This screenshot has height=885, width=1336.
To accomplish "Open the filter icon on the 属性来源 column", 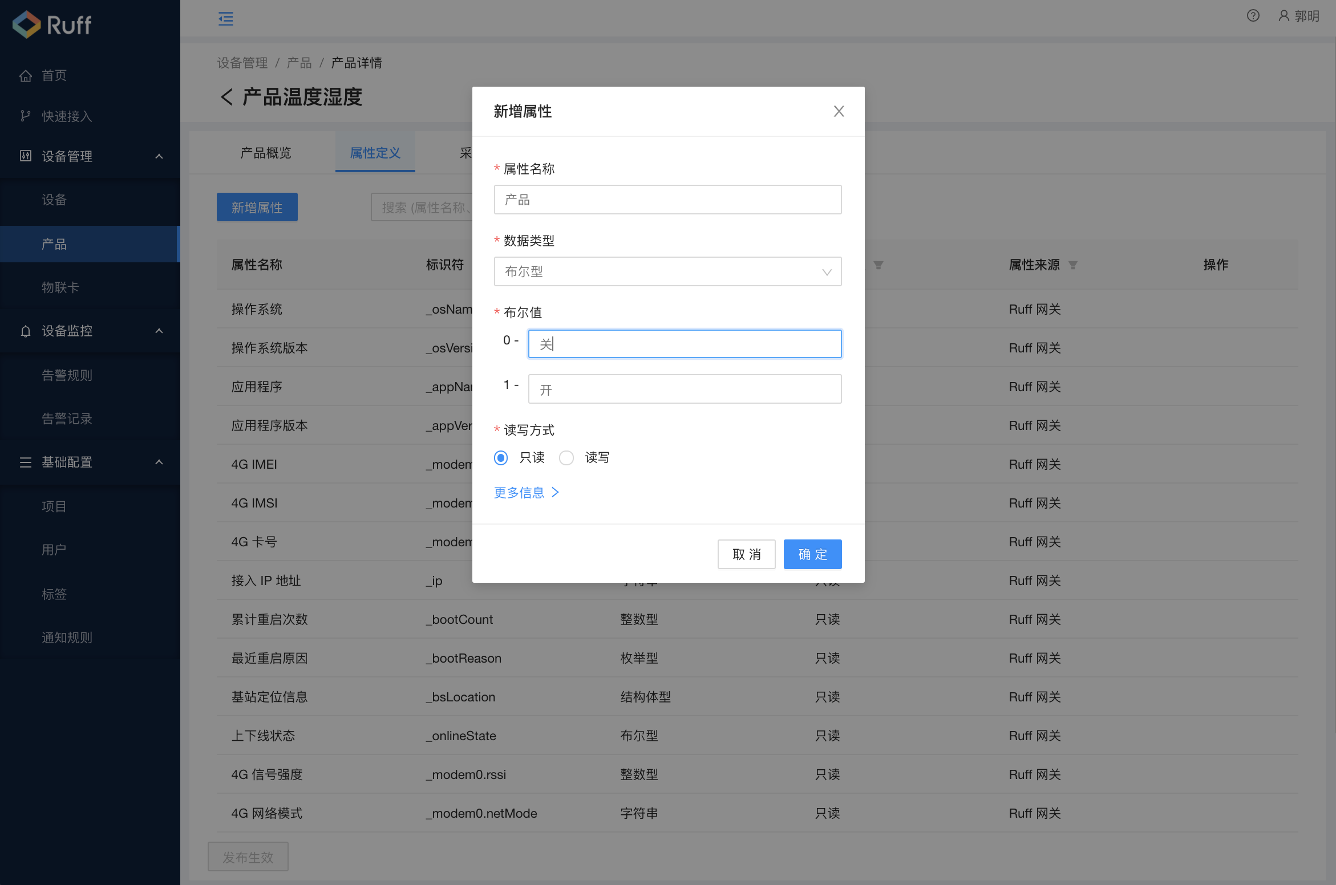I will (x=1073, y=265).
